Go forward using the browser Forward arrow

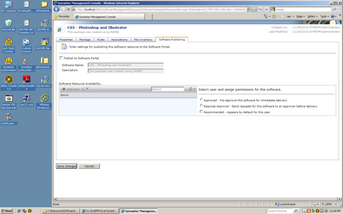click(x=63, y=9)
